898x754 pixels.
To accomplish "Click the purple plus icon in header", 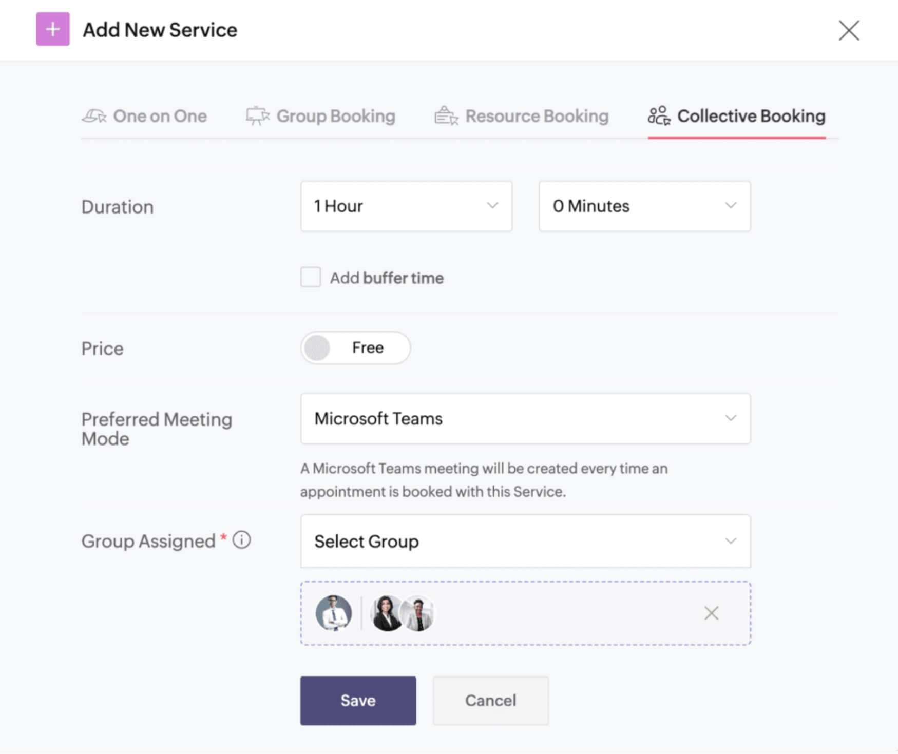I will pos(52,29).
